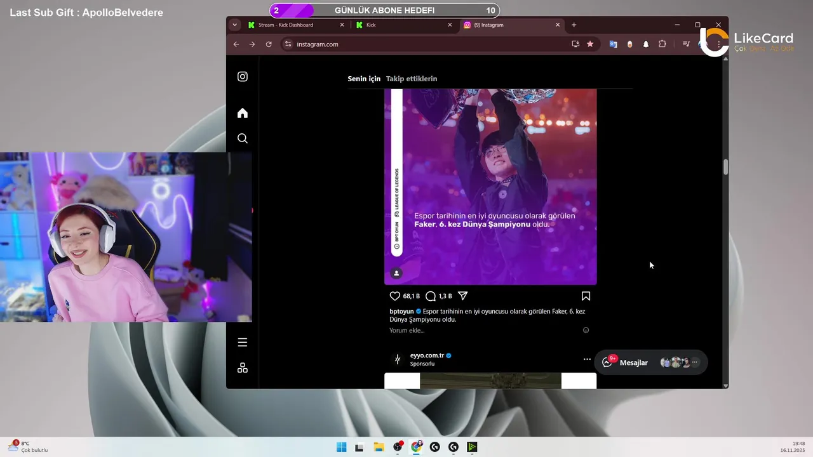Click the Yorum ekle comment field
813x457 pixels.
[483, 330]
